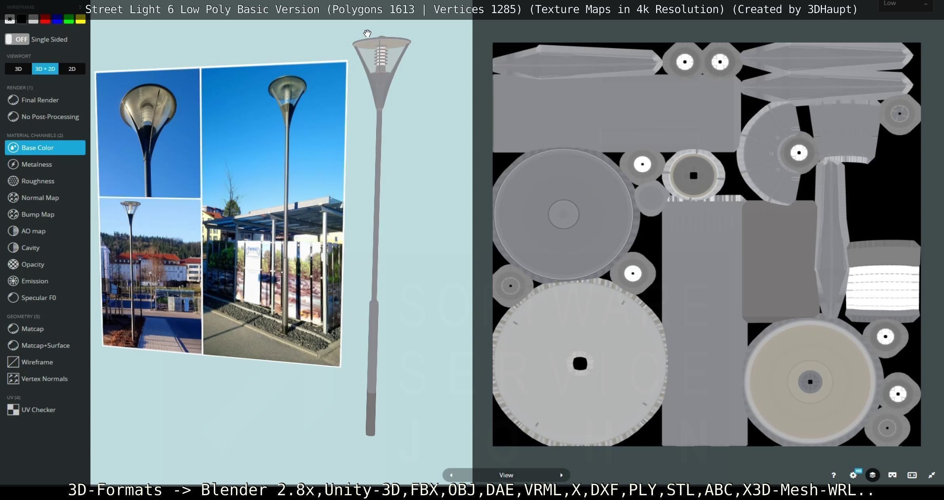Image resolution: width=944 pixels, height=500 pixels.
Task: Select the Wireframe geometry icon
Action: tap(13, 362)
